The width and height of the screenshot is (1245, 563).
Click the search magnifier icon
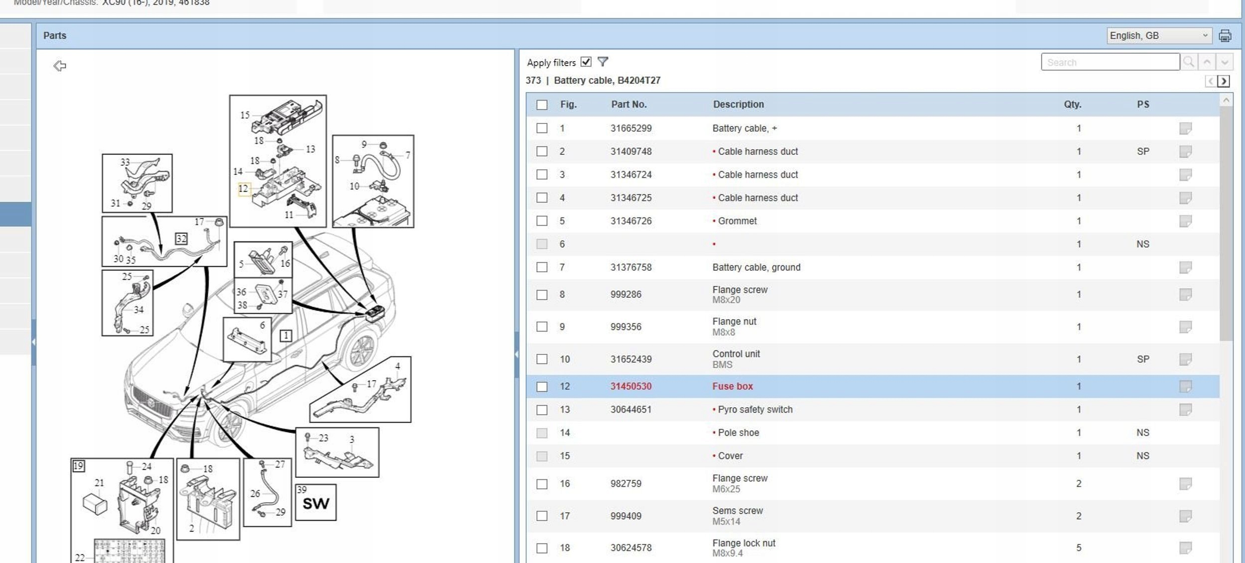click(x=1189, y=62)
